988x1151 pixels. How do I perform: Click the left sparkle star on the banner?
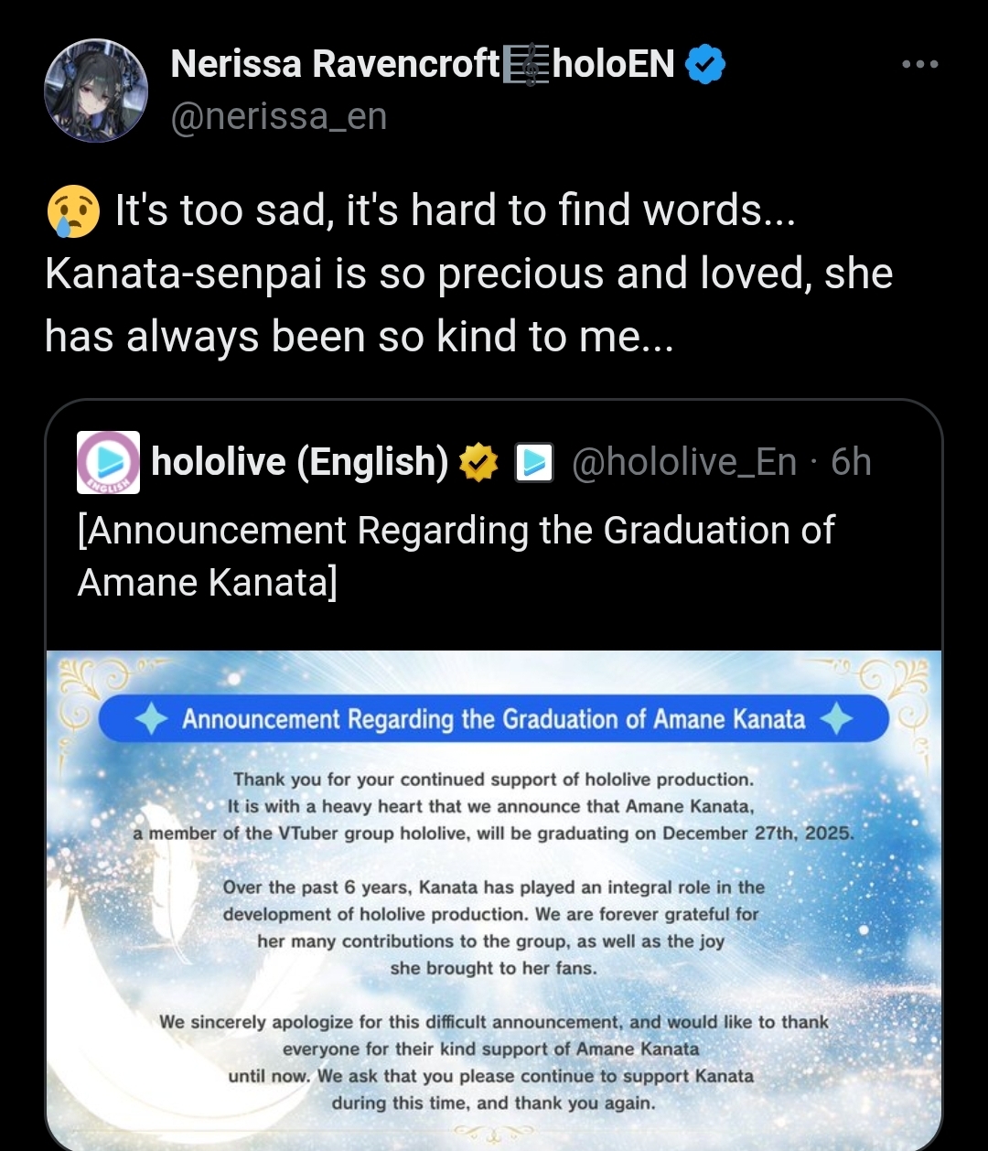[x=151, y=720]
